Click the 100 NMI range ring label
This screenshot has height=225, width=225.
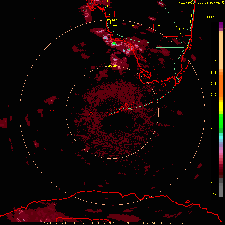(x=112, y=20)
